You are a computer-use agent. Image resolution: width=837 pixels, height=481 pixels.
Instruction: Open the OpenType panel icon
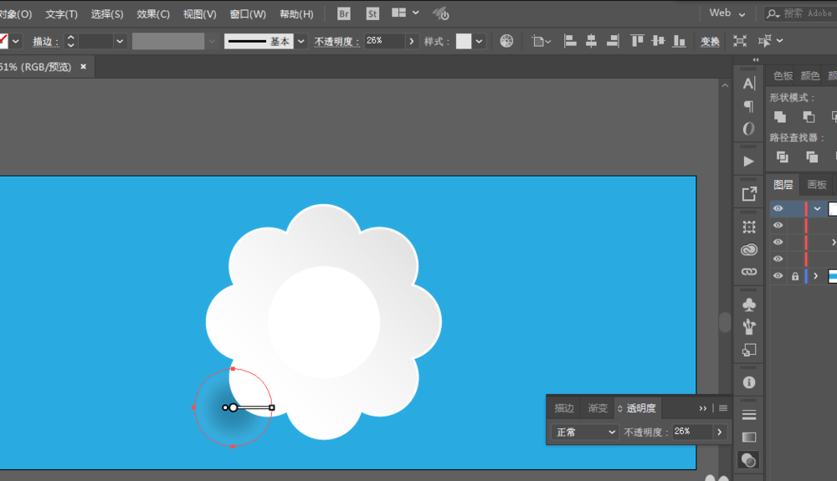point(749,129)
